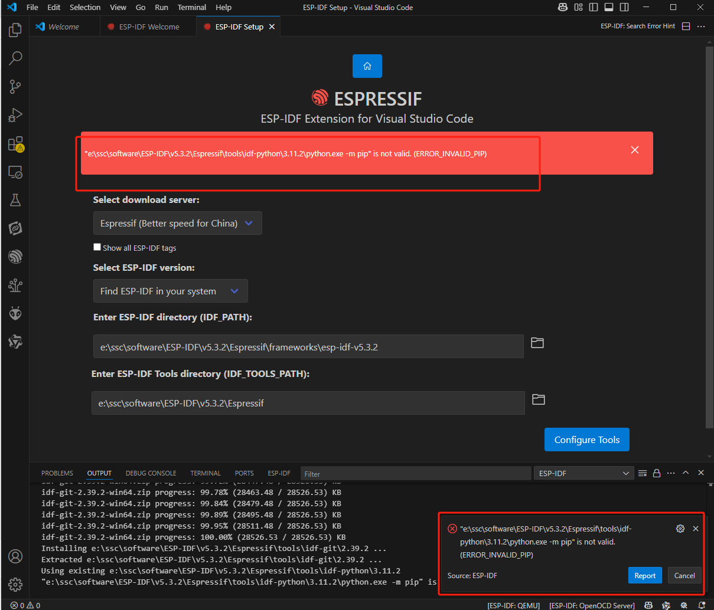This screenshot has height=610, width=714.
Task: Open the Edit menu
Action: click(54, 7)
